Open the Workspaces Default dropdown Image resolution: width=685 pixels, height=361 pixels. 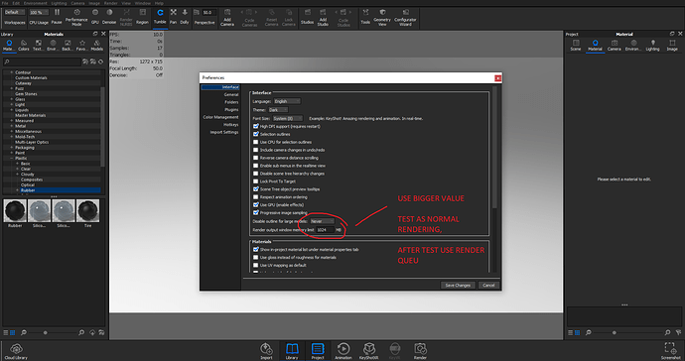[x=15, y=12]
